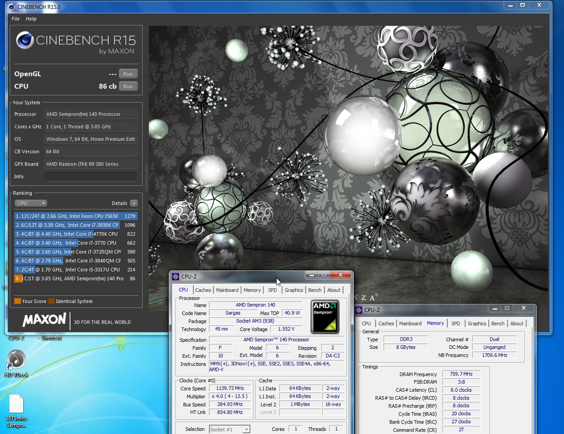Open About tab in Memory CPU-Z window
Screen dimensions: 564x434
[517, 323]
